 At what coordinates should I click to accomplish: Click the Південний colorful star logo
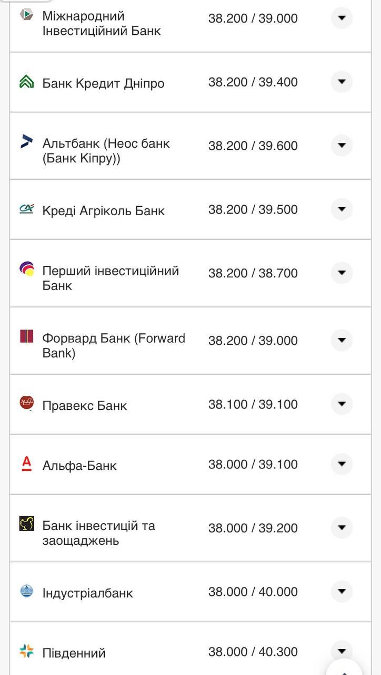[27, 651]
